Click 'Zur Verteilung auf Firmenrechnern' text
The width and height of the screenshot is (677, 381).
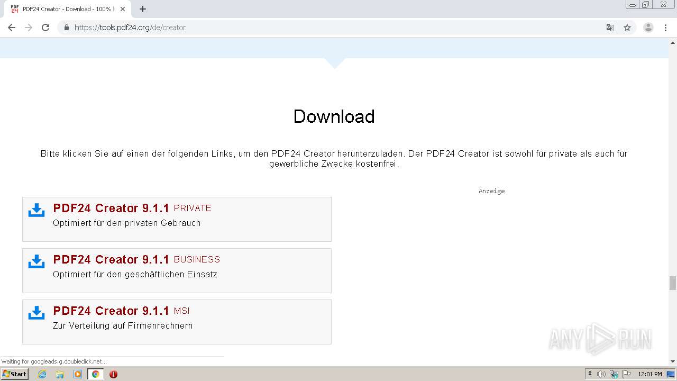pos(123,326)
